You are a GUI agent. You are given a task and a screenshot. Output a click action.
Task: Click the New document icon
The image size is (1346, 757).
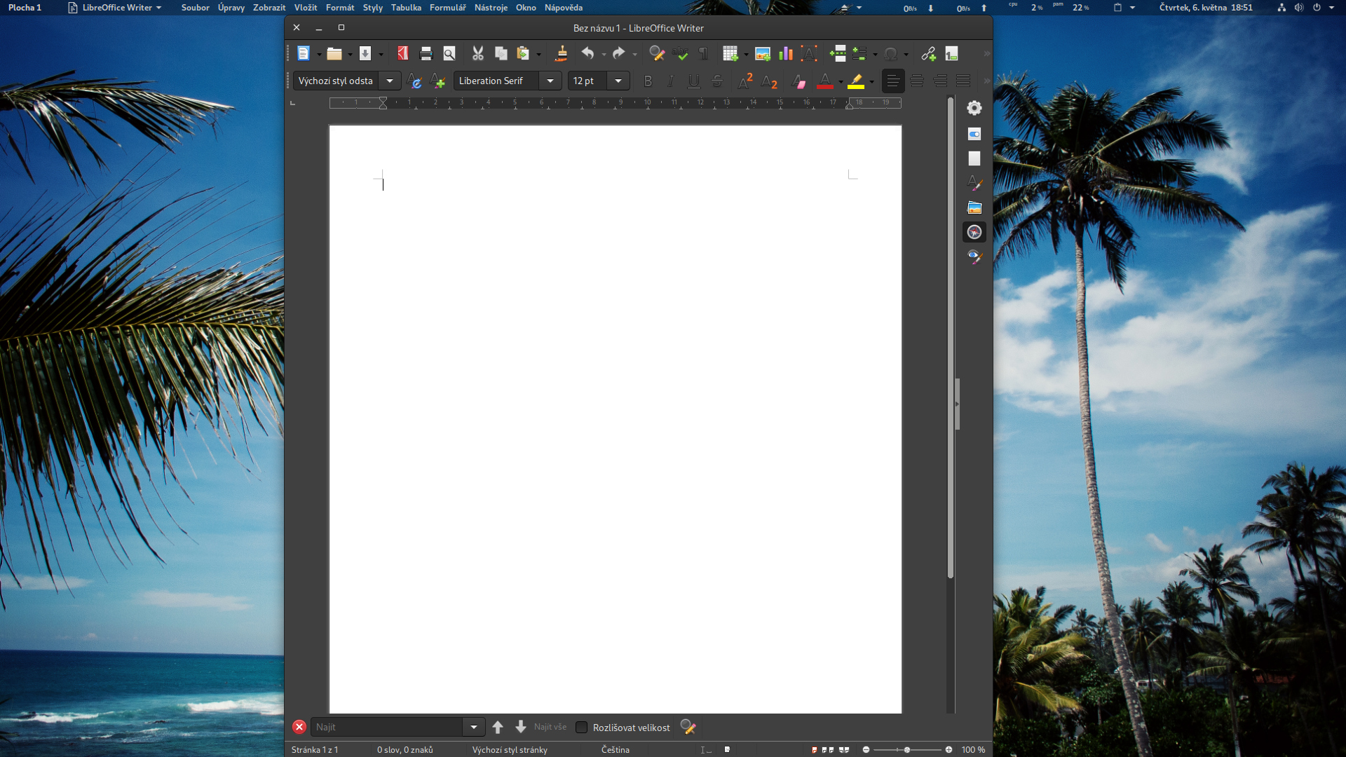pyautogui.click(x=303, y=53)
